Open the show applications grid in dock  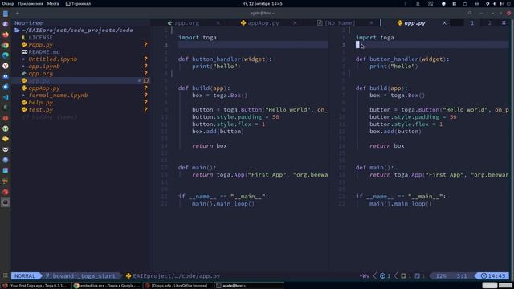point(6,275)
